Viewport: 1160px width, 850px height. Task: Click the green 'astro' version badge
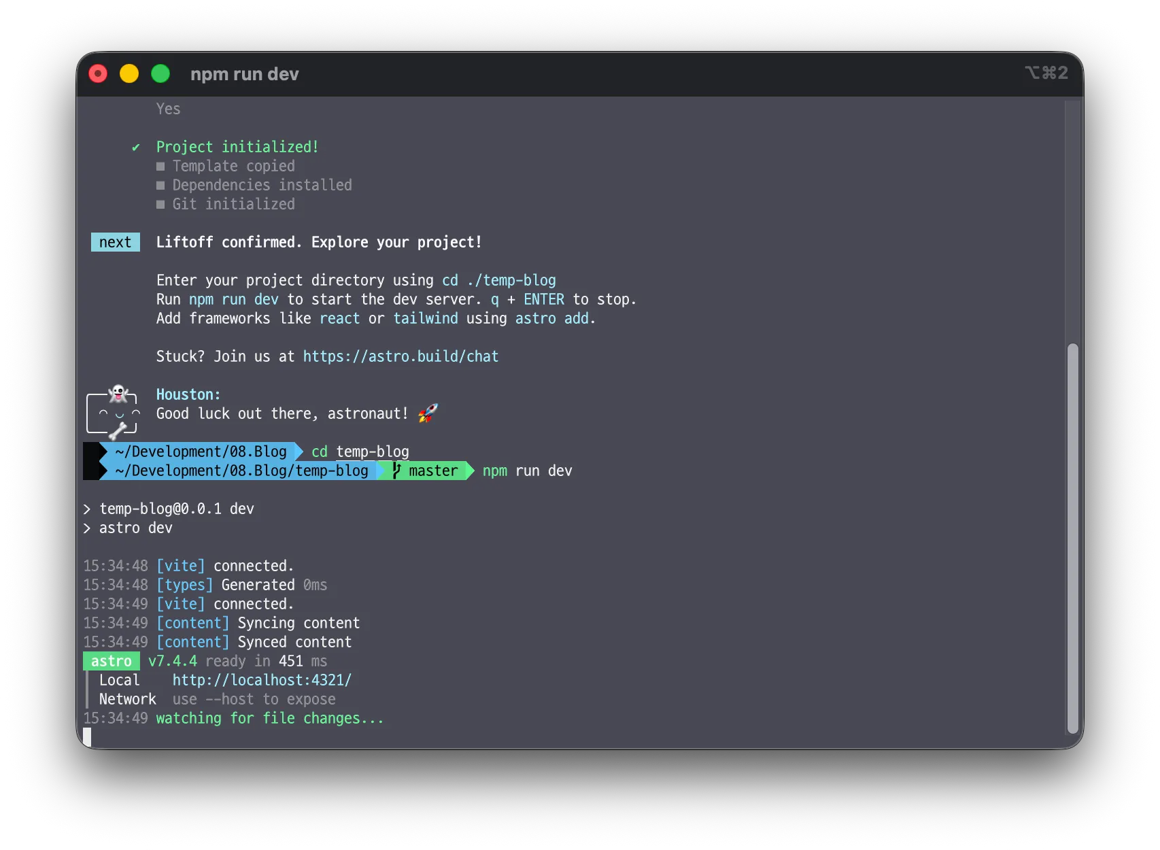click(112, 661)
